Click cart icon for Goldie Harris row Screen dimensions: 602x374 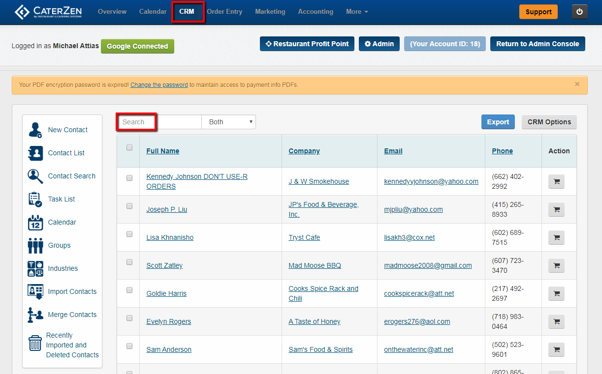click(557, 294)
